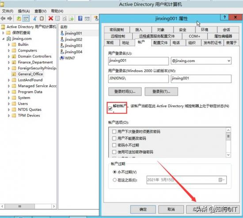Select the 永不过期(V) radio button
Viewport: 243px width, 218px height.
pos(114,172)
